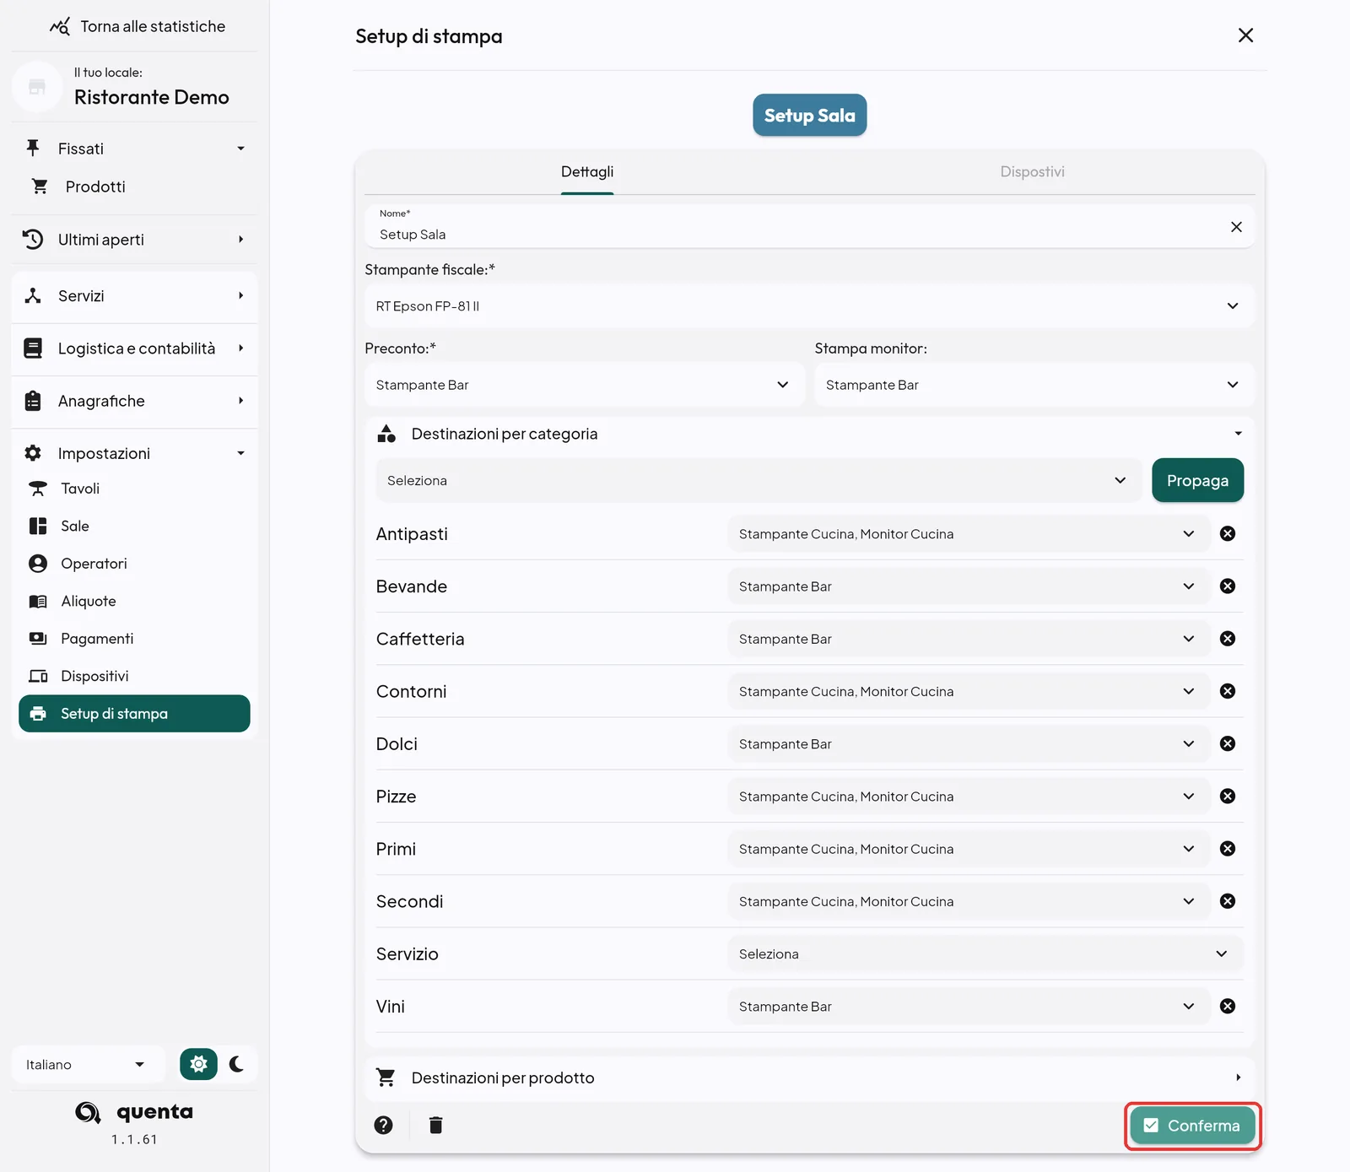Click the help question mark icon
Viewport: 1350px width, 1172px height.
383,1125
